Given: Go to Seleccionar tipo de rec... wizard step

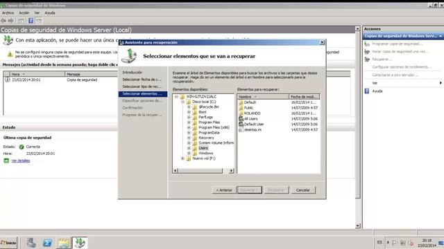Looking at the screenshot, I should click(142, 86).
